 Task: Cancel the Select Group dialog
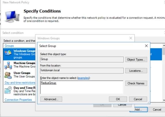(x=138, y=99)
